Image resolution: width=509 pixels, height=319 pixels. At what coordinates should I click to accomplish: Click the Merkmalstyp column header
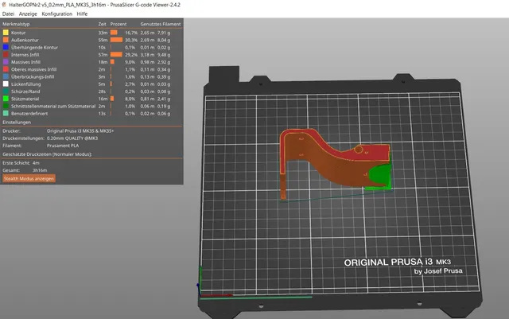tap(16, 24)
